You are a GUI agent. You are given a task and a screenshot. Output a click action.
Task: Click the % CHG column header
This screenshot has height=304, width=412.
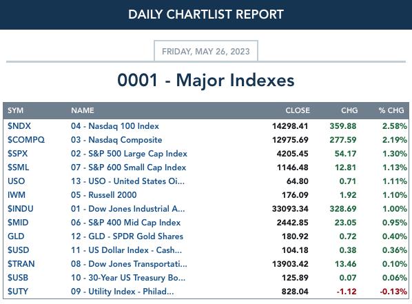click(391, 110)
